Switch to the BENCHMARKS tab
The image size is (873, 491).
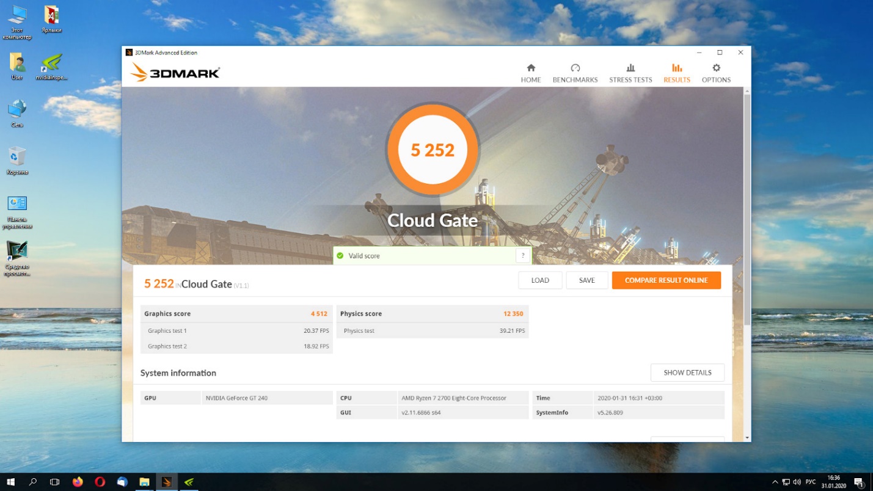coord(575,73)
